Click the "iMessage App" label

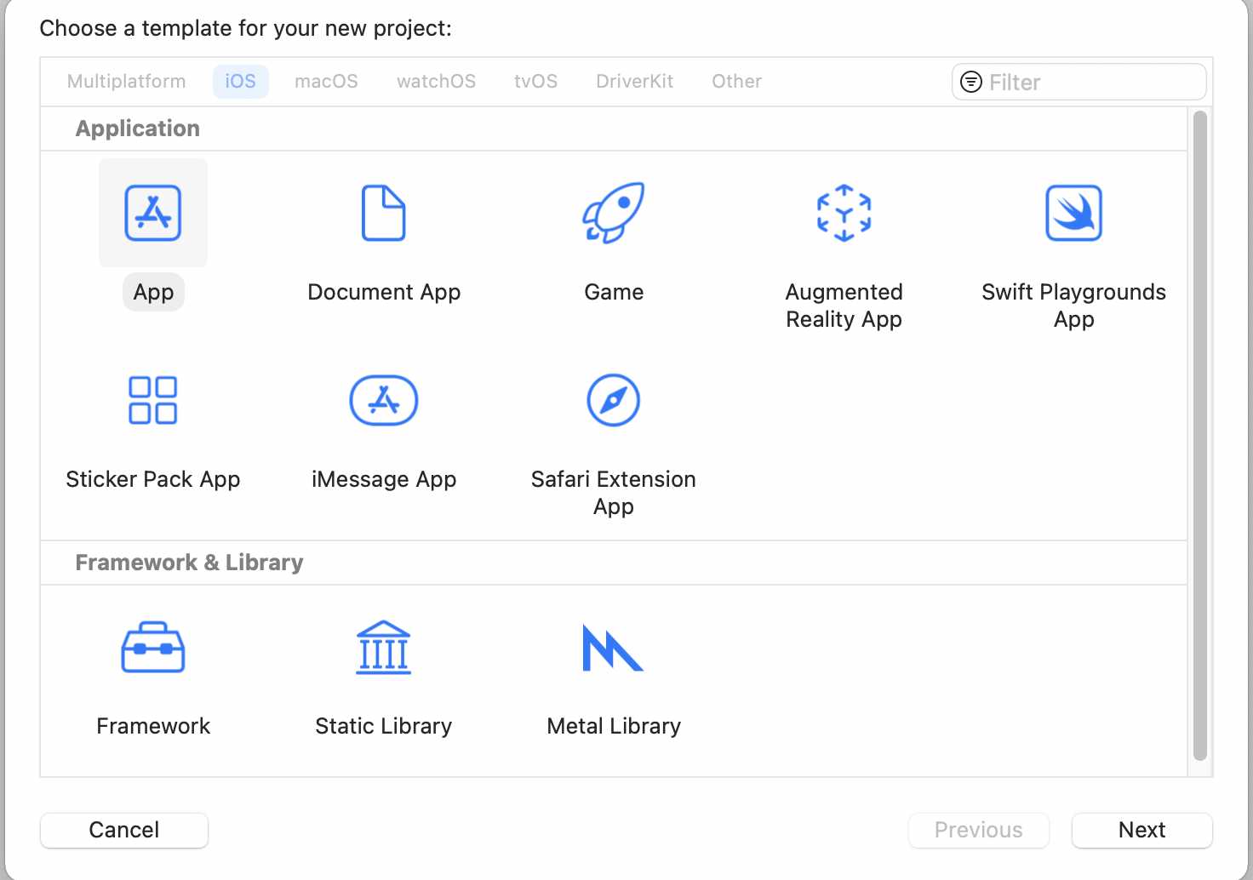pos(384,479)
